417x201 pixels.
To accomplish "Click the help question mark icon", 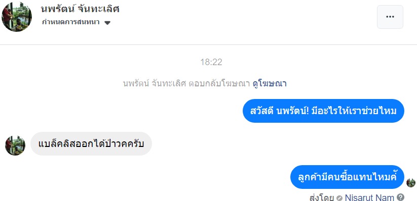I will [400, 197].
